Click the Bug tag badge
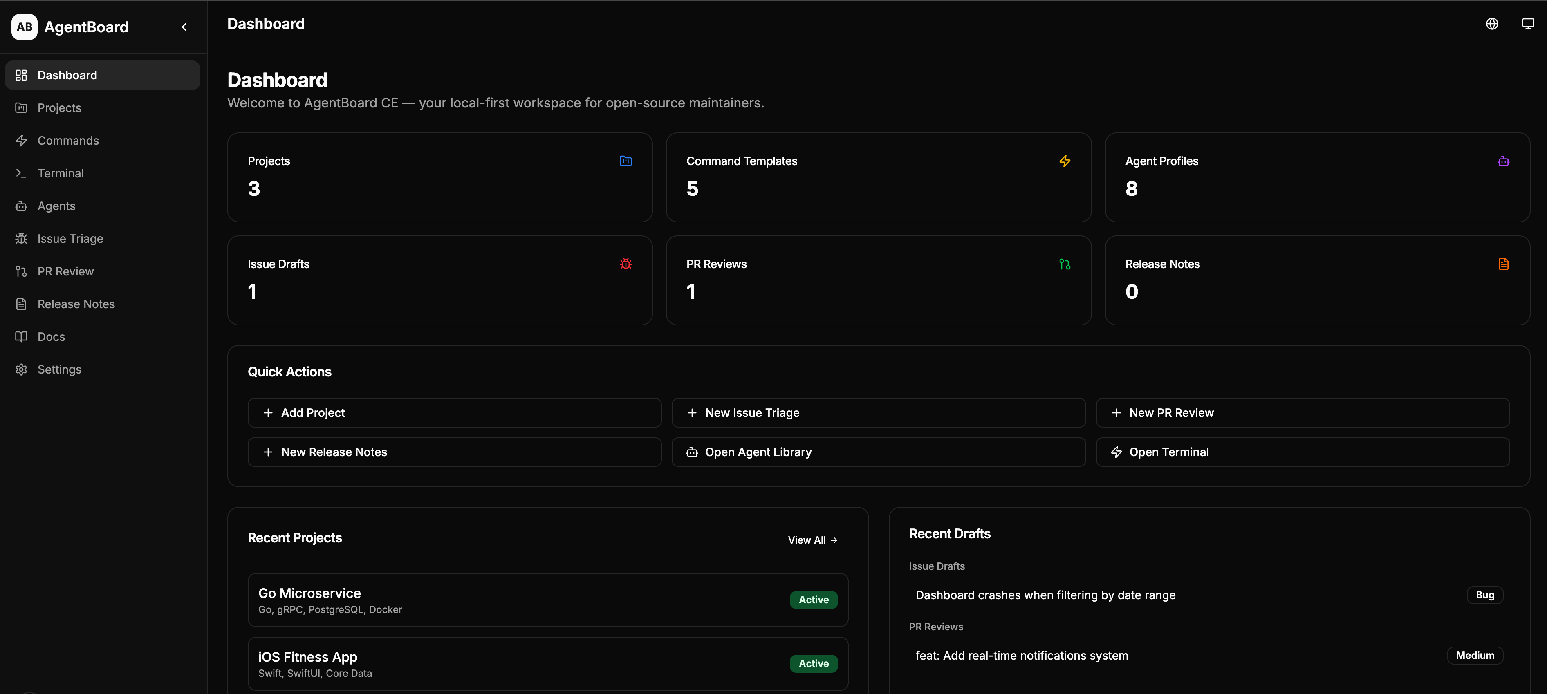Image resolution: width=1547 pixels, height=694 pixels. (1484, 595)
